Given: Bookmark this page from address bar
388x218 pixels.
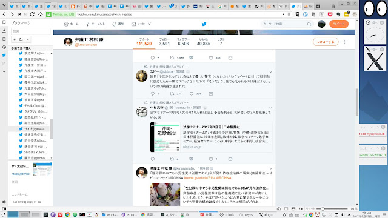Looking at the screenshot, I should pyautogui.click(x=289, y=15).
